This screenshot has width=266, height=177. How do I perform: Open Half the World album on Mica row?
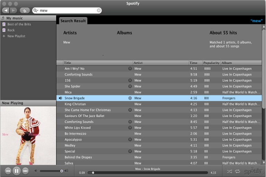(241, 92)
